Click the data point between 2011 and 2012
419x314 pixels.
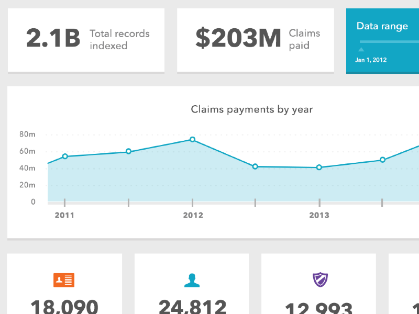(x=128, y=151)
